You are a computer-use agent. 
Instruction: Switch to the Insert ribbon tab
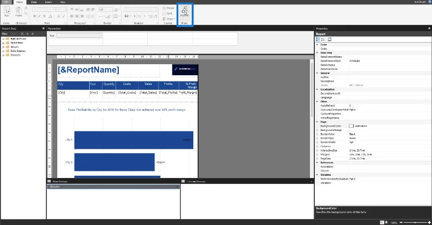point(49,2)
